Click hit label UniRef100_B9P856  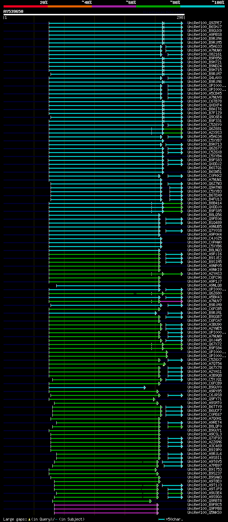coord(204,58)
